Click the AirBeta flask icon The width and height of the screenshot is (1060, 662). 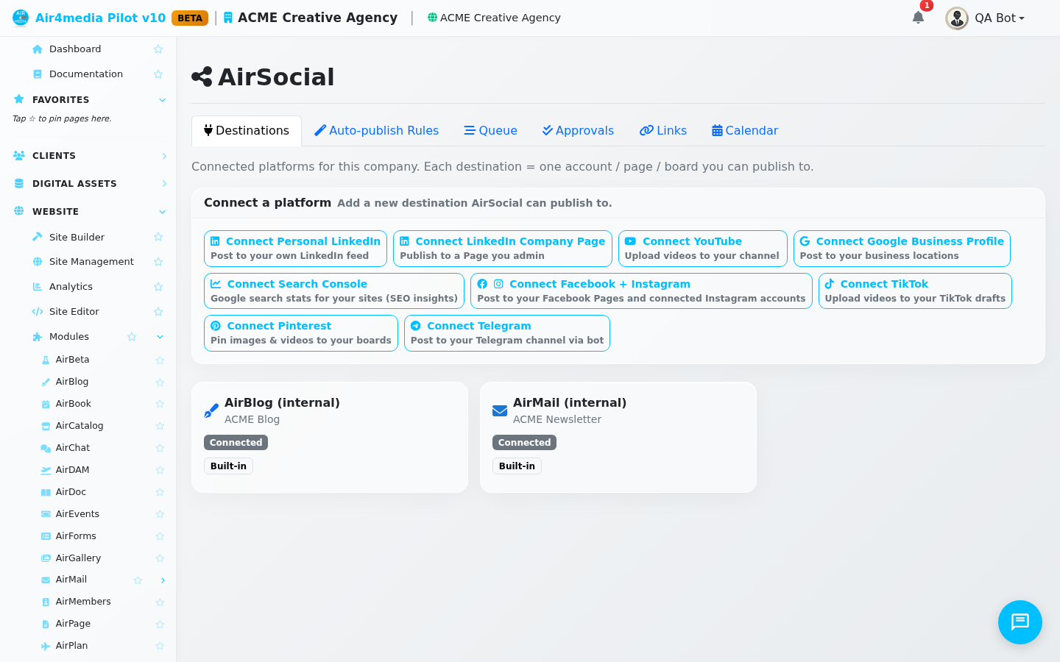tap(46, 360)
